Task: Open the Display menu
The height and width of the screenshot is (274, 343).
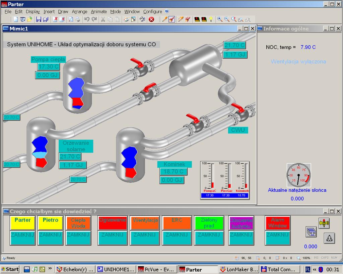Action: (x=33, y=12)
